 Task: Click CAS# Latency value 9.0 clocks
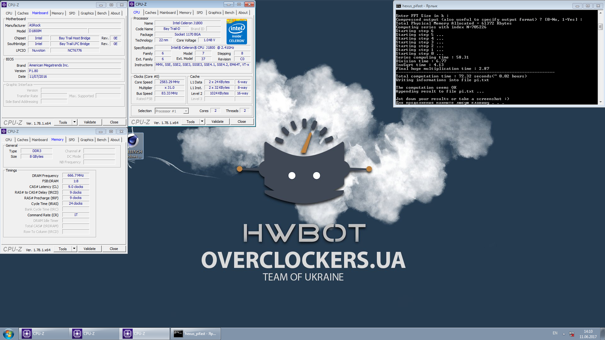coord(76,187)
